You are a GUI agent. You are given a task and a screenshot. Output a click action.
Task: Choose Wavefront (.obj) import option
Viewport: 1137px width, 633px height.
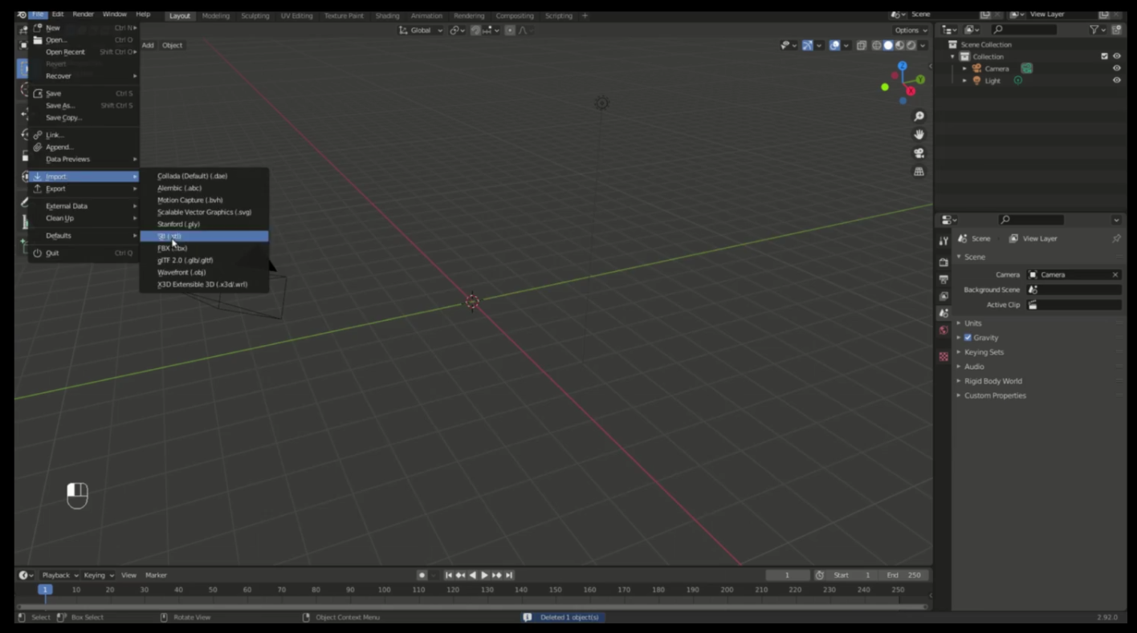coord(204,273)
